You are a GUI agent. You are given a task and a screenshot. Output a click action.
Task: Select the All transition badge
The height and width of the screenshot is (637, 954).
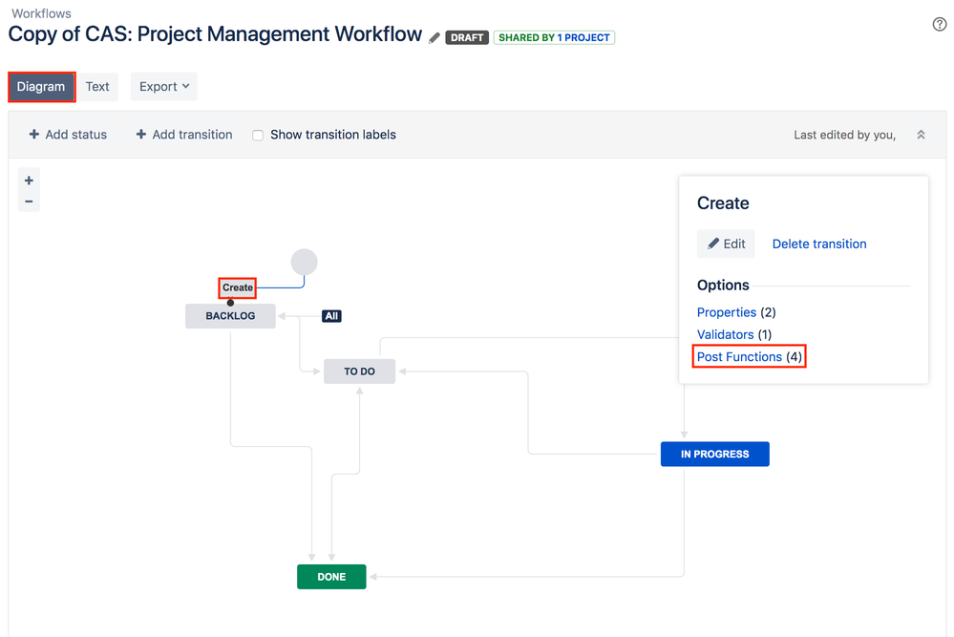coord(331,316)
